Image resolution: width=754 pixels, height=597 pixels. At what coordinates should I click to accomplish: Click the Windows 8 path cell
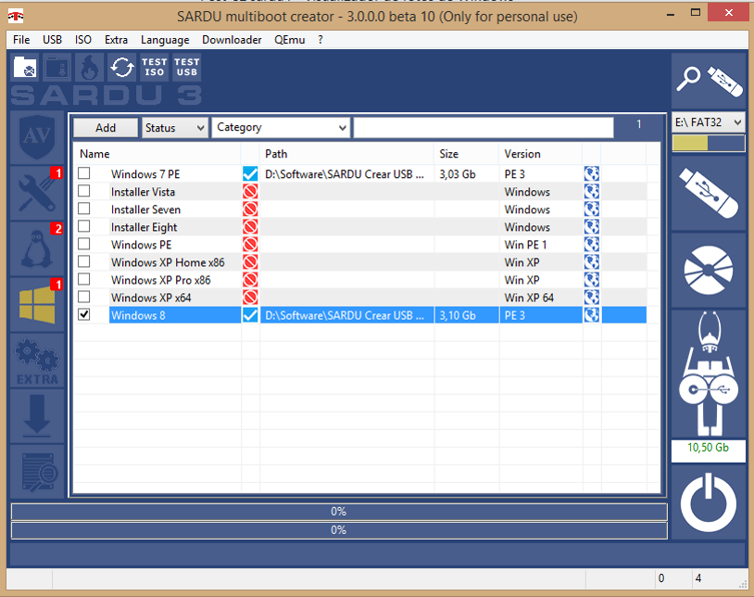tap(346, 315)
